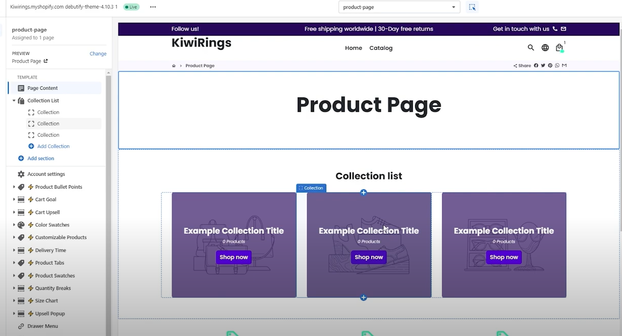The height and width of the screenshot is (336, 622).
Task: Open the shopping cart bag icon
Action: (559, 47)
